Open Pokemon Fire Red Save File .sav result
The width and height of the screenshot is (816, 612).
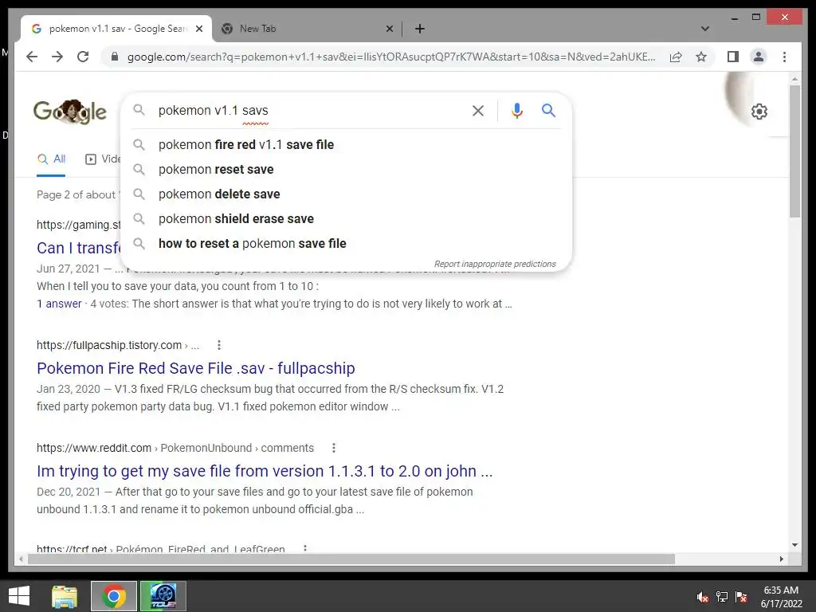196,368
